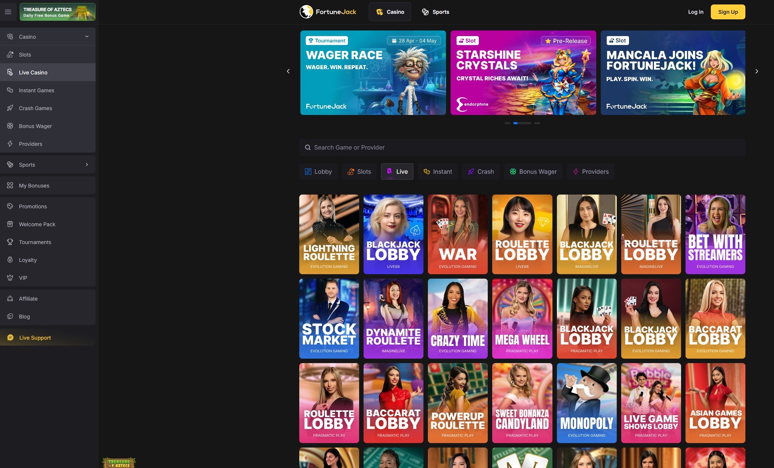Show previous banner with left arrow
774x468 pixels.
[288, 71]
